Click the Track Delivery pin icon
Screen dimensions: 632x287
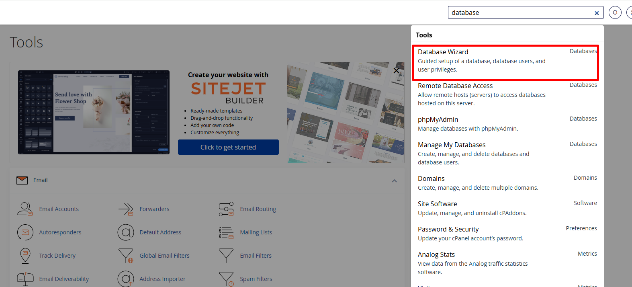point(25,256)
